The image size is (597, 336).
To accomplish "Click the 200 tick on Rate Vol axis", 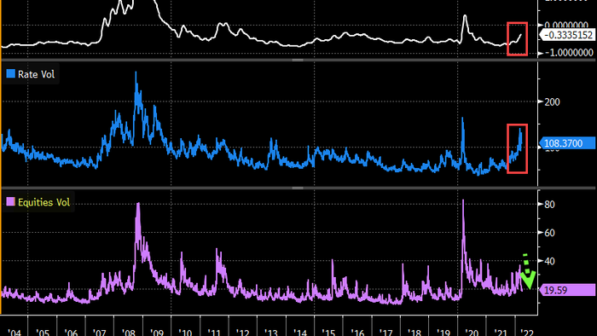I will (x=553, y=102).
